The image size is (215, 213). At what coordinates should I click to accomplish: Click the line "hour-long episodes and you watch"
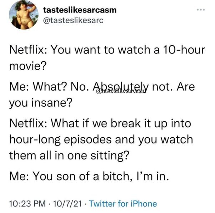101,140
